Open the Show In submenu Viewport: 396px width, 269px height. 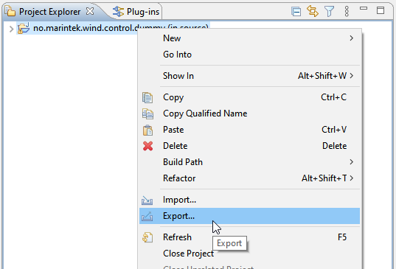(249, 76)
